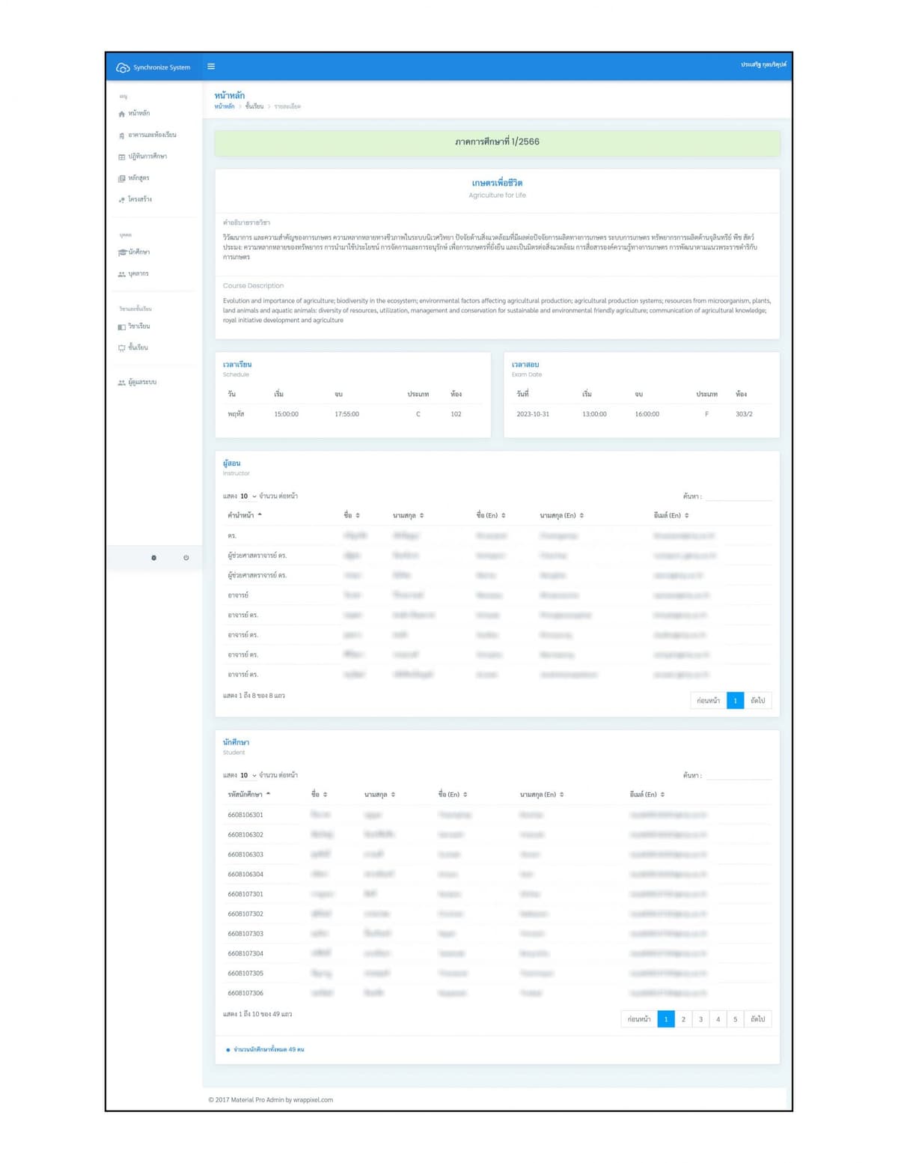
Task: Click ก่อนหน้า in student table pagination
Action: (x=639, y=1019)
